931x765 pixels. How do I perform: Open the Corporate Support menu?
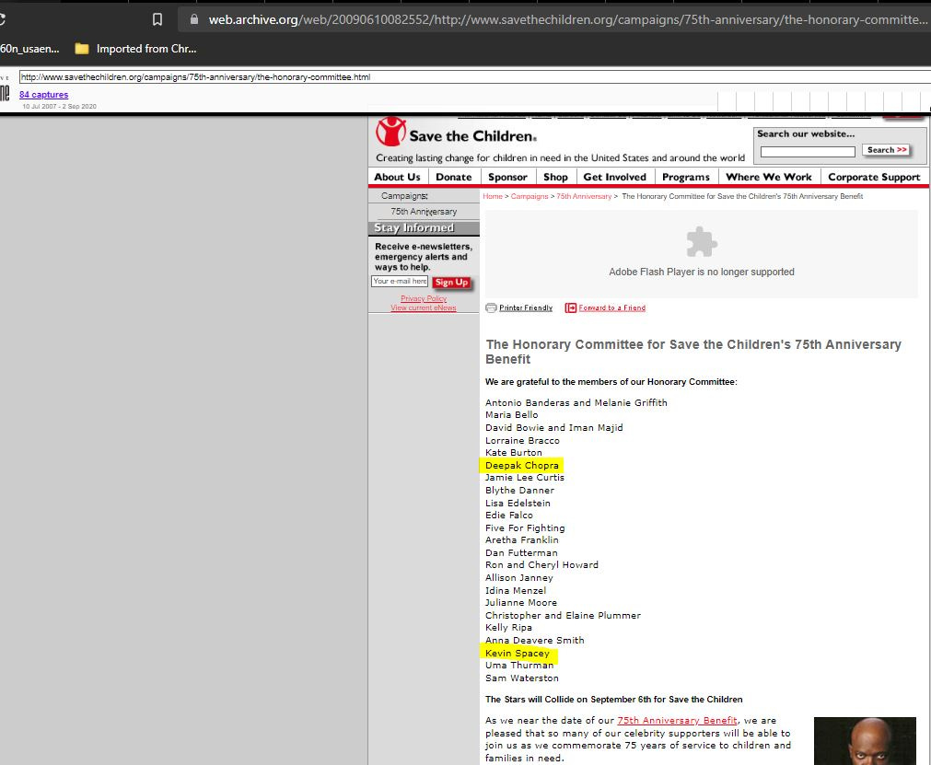point(874,177)
